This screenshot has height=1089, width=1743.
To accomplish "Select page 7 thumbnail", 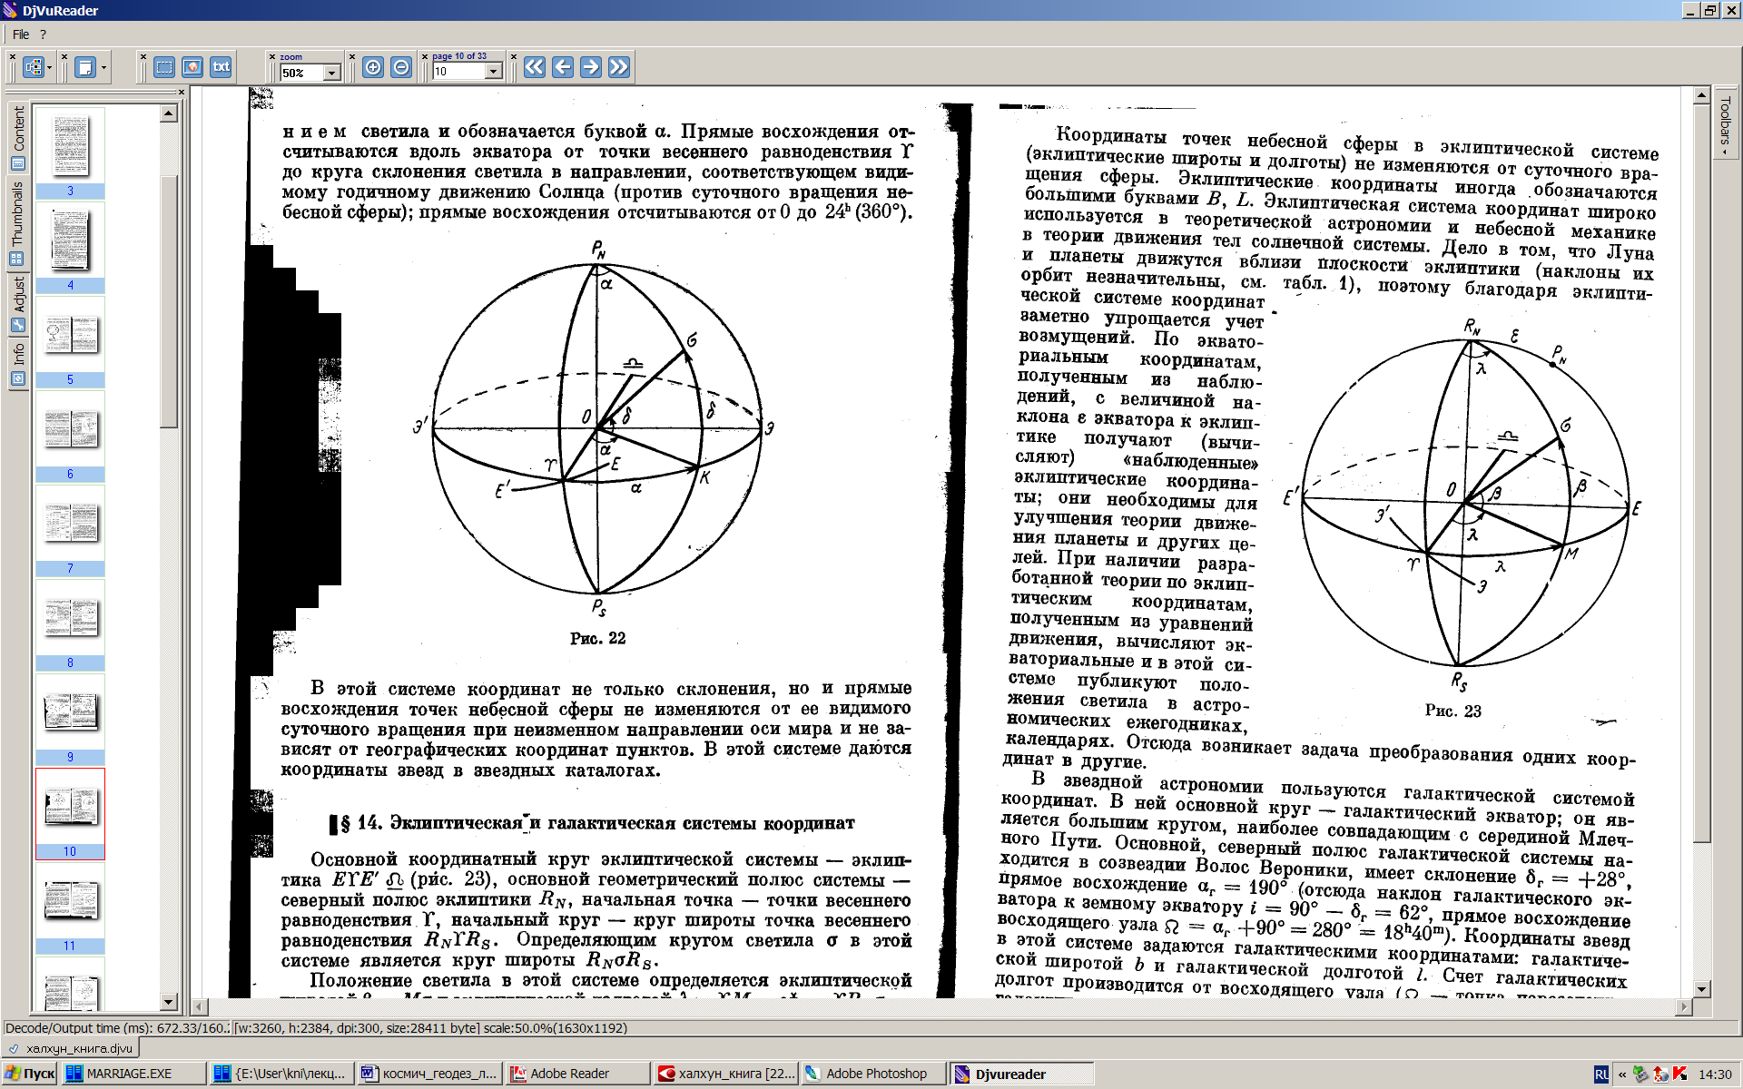I will [x=70, y=530].
